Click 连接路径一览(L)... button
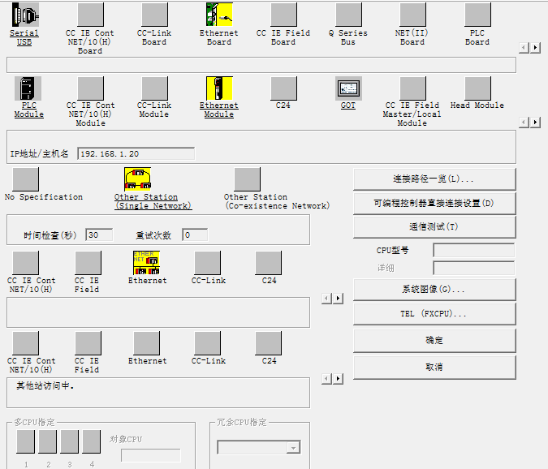Image resolution: width=548 pixels, height=469 pixels. point(434,179)
